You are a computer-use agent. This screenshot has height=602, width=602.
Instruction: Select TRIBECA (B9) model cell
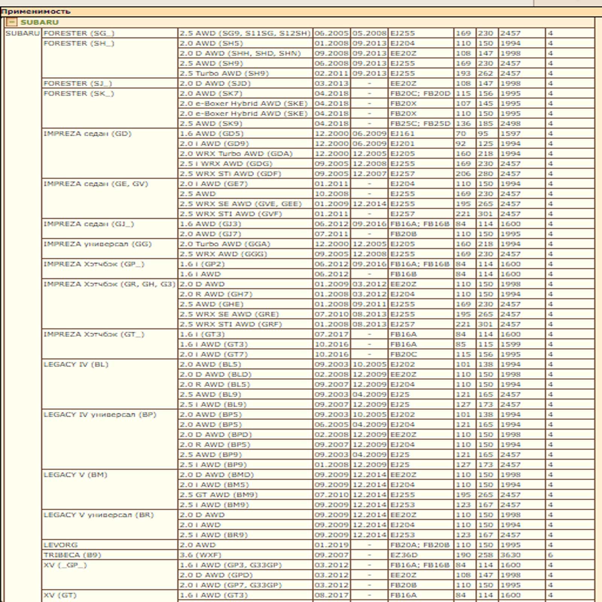coord(72,555)
